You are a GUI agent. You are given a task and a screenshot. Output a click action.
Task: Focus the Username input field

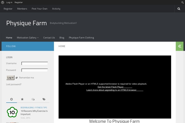pos(35,63)
